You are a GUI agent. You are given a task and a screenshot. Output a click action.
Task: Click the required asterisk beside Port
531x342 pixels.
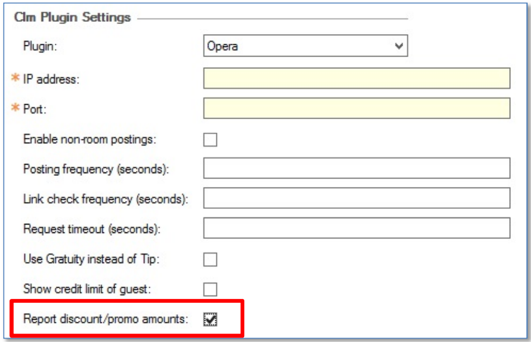tap(16, 108)
